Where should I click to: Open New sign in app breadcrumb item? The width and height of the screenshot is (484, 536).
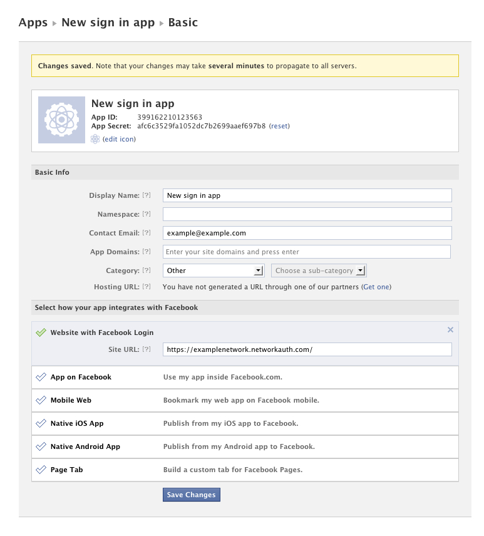click(x=108, y=23)
